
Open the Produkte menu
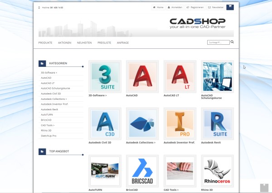point(45,43)
